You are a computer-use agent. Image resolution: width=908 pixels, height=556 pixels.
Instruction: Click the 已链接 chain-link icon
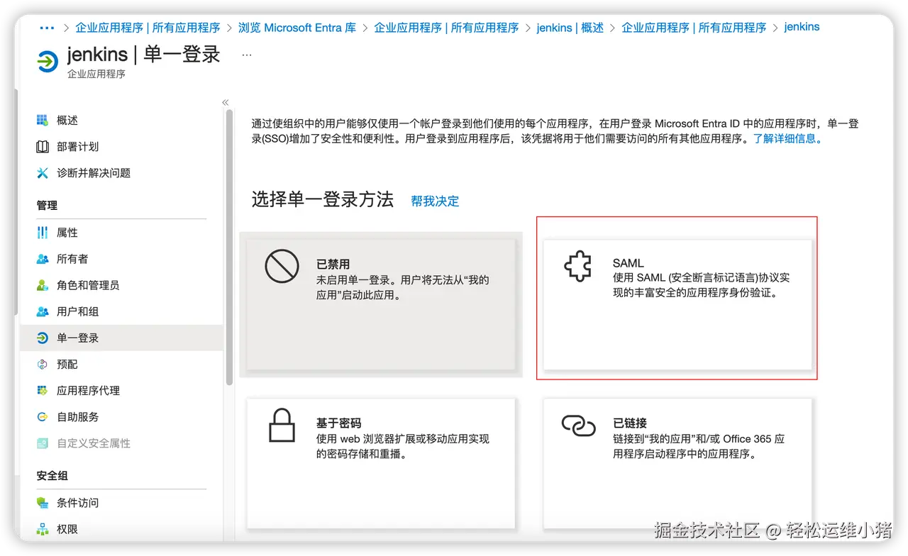579,426
